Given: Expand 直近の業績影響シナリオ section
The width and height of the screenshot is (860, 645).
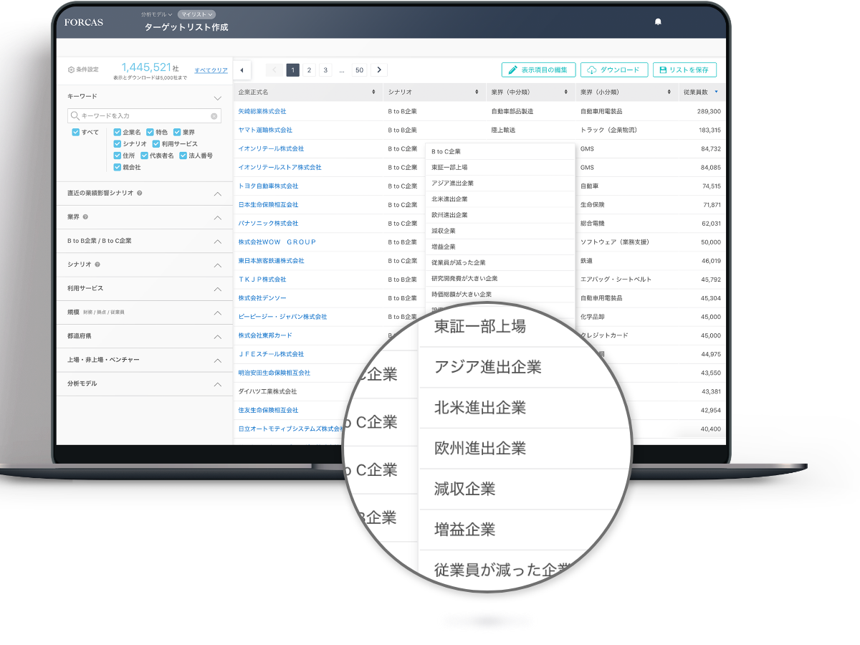Looking at the screenshot, I should [218, 194].
